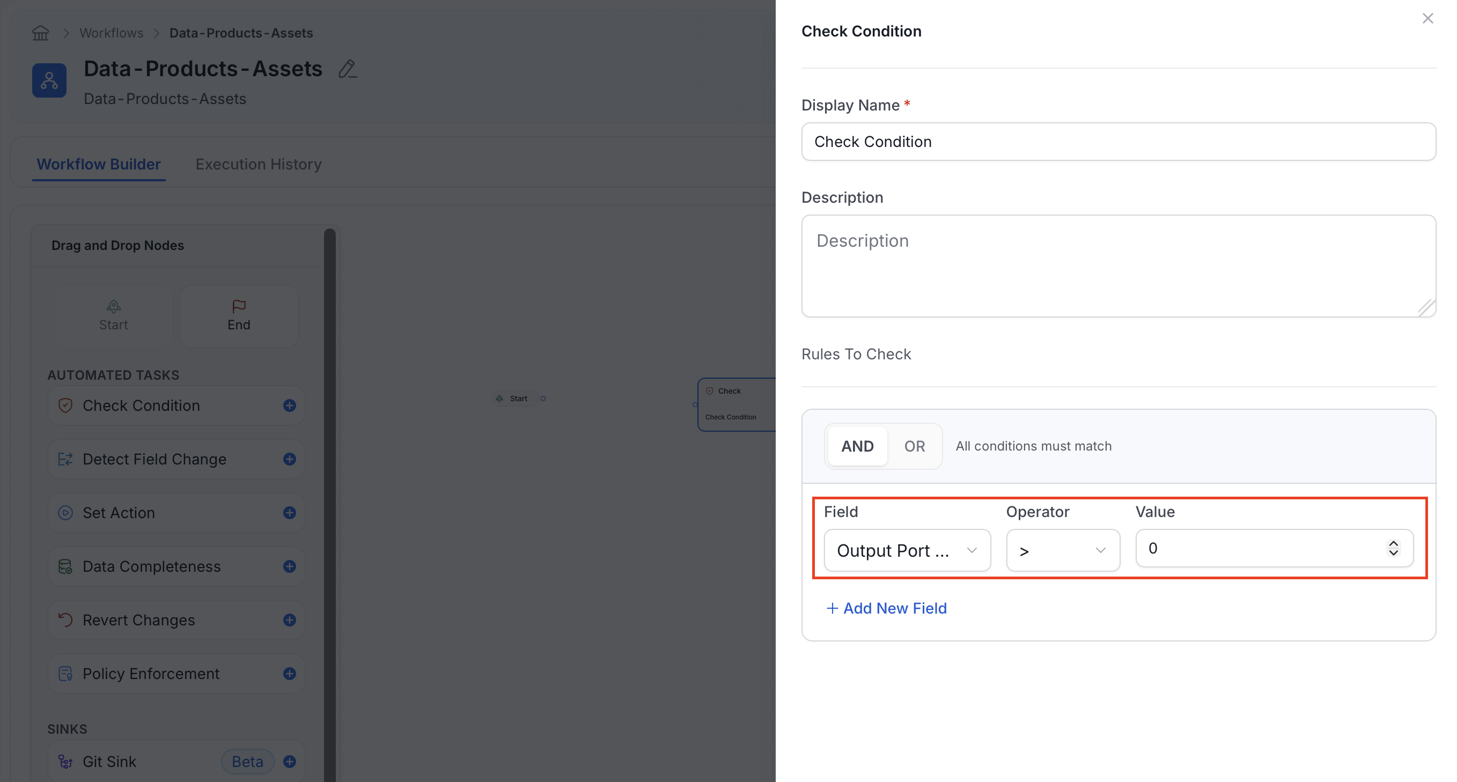Select the AND condition toggle

coord(857,446)
